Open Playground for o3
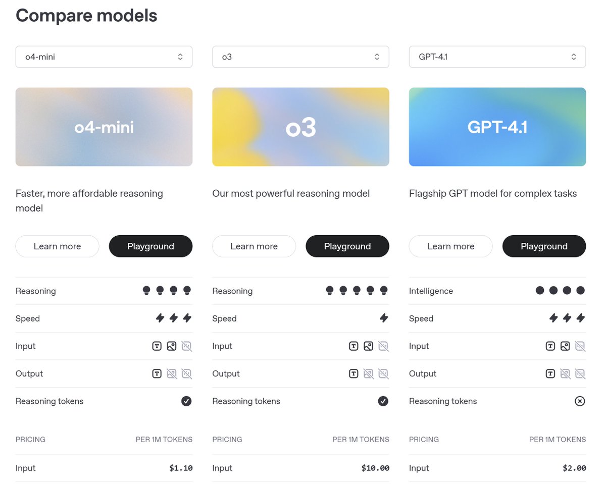Screen dimensions: 606x484 point(347,246)
